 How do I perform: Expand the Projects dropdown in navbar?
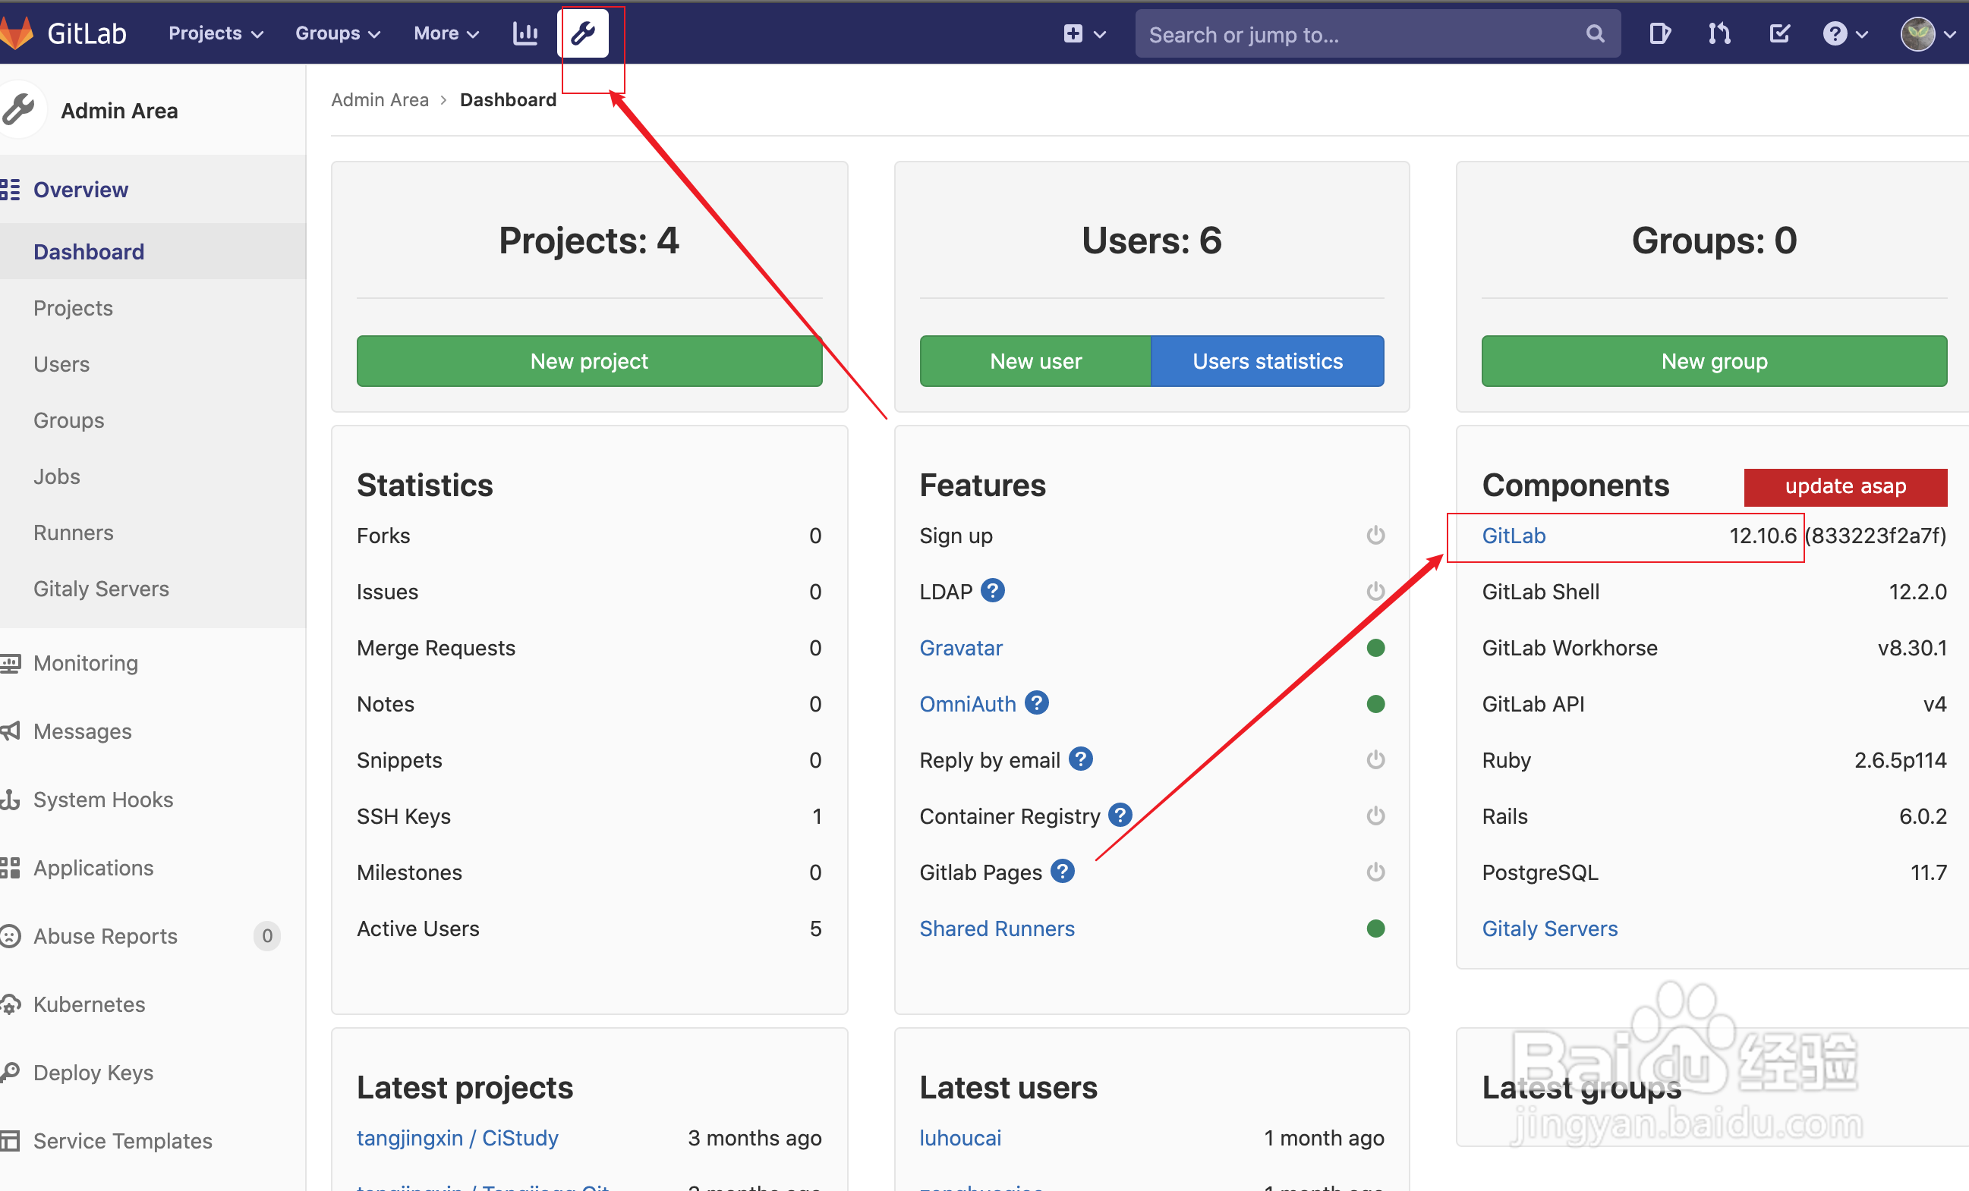pos(216,33)
